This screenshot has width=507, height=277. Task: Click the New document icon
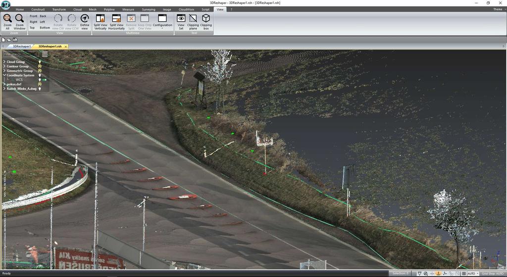[x=3, y=40]
